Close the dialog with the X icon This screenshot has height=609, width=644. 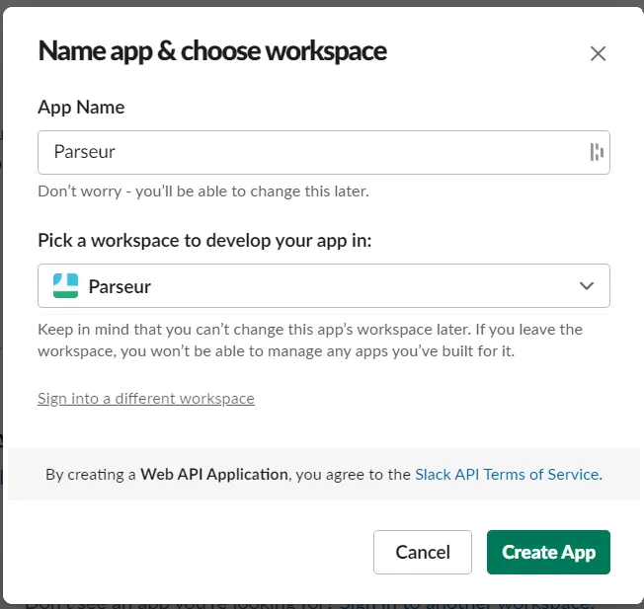pos(598,53)
